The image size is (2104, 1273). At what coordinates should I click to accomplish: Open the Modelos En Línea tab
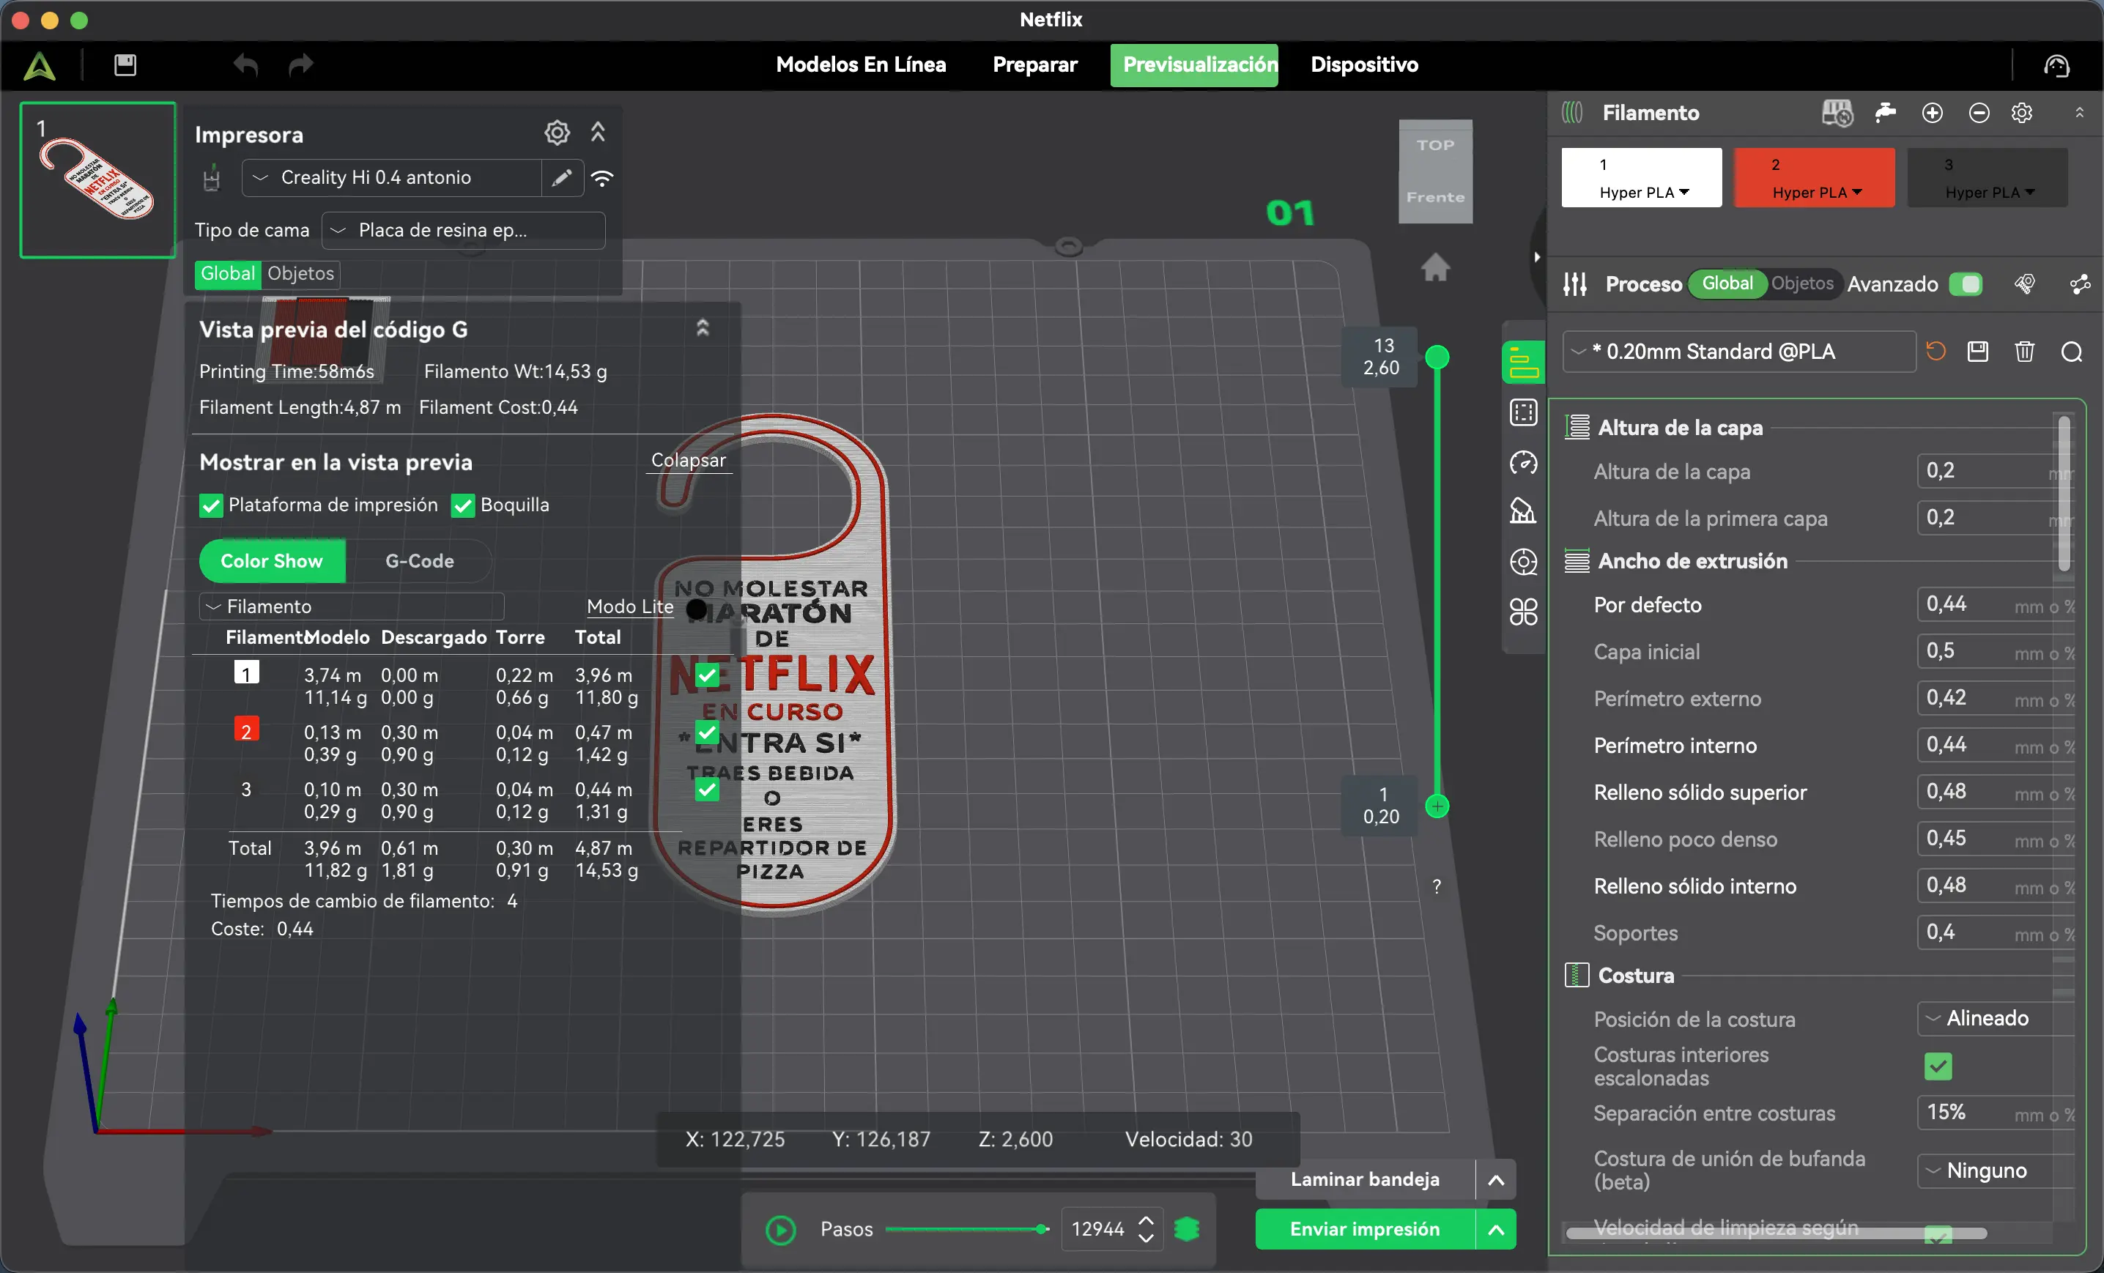coord(861,65)
